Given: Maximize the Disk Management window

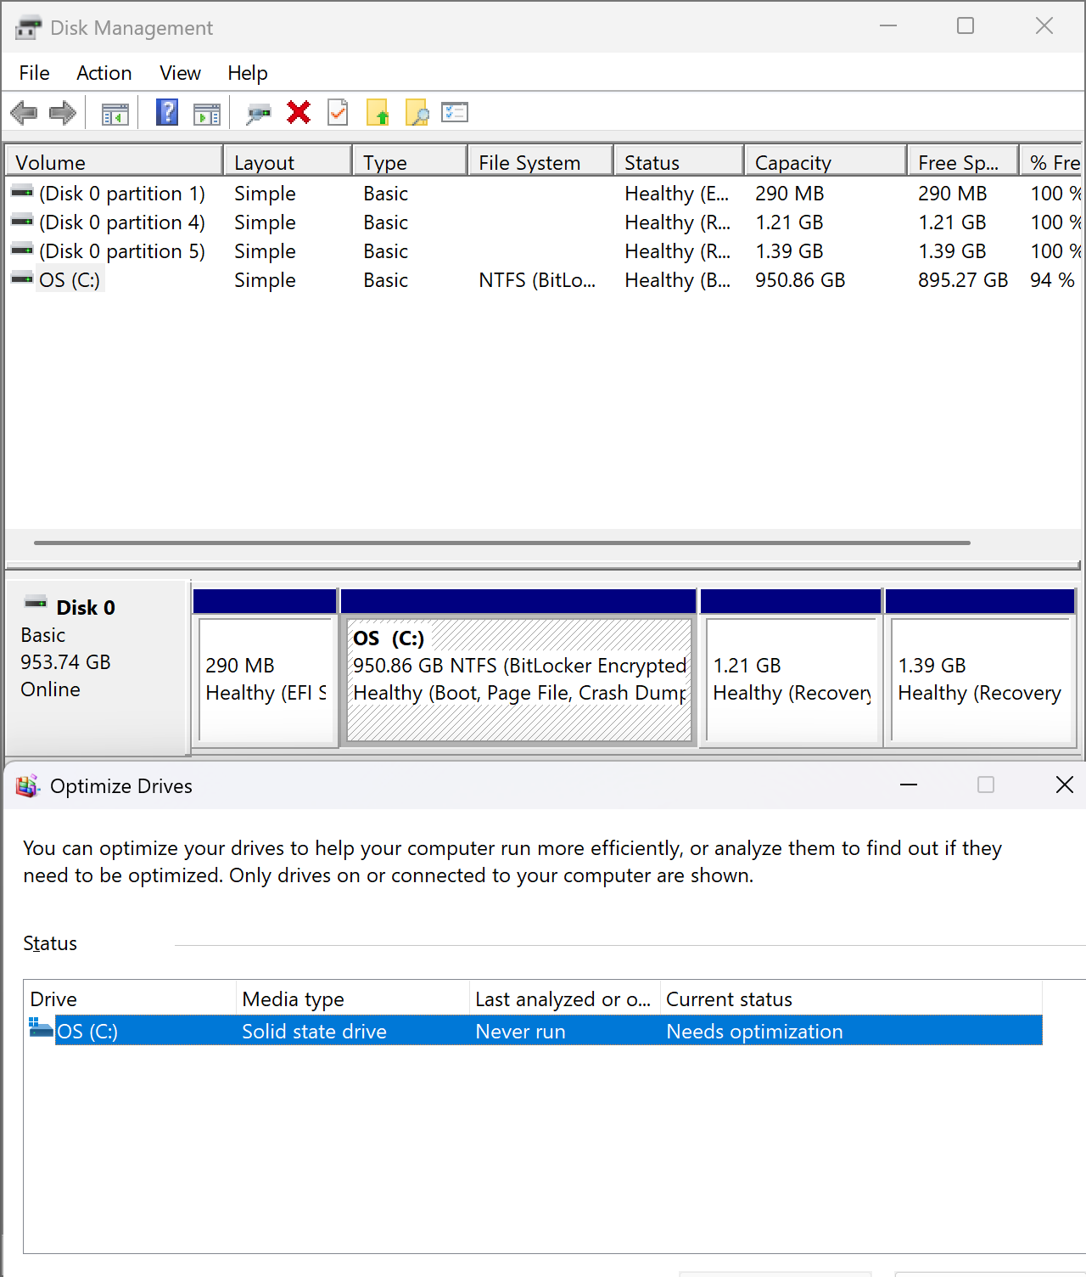Looking at the screenshot, I should [966, 26].
